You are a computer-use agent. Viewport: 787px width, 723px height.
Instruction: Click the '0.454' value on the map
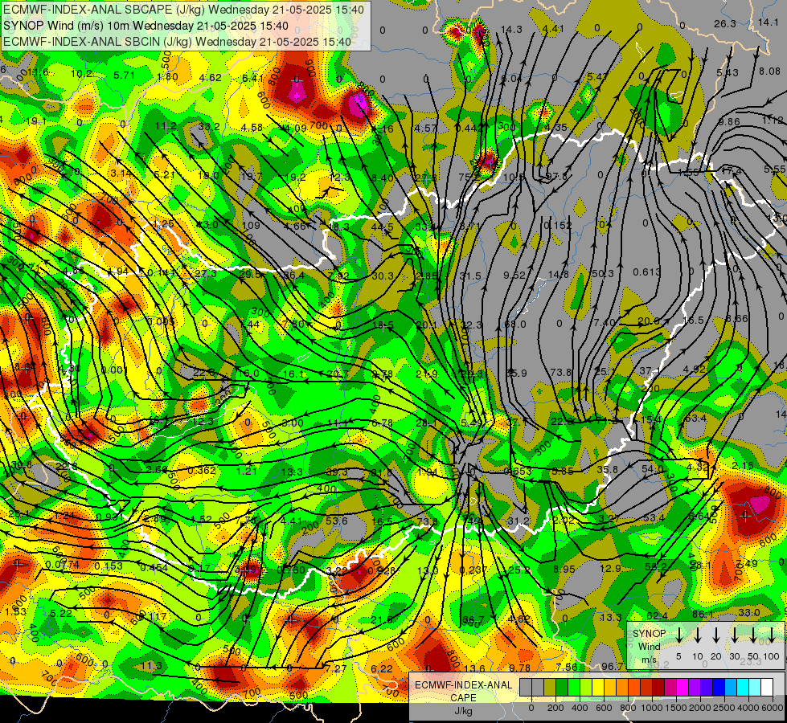pyautogui.click(x=154, y=567)
